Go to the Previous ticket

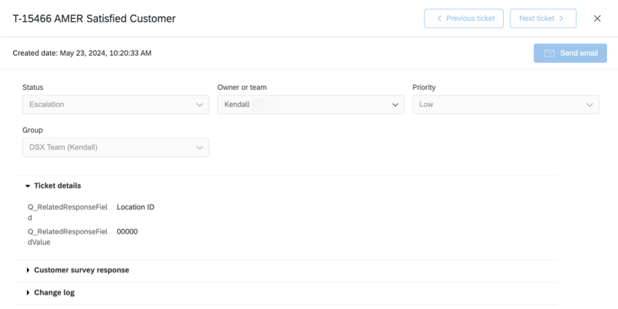pos(463,19)
